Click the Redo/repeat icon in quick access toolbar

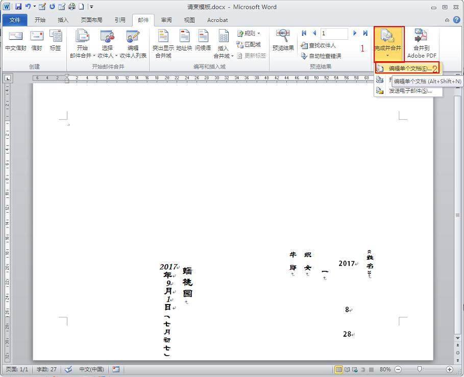tap(52, 7)
